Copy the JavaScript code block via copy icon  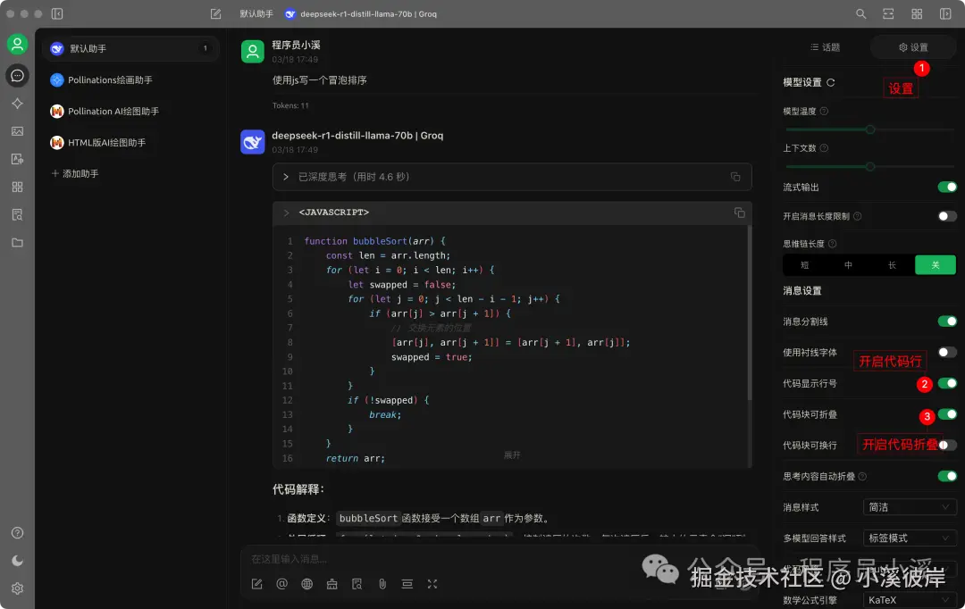tap(740, 213)
